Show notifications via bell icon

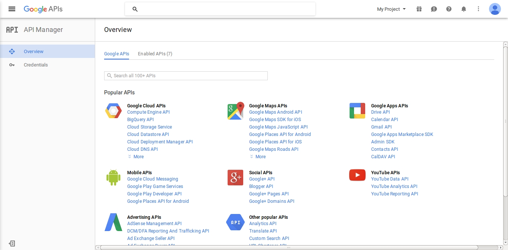point(464,9)
